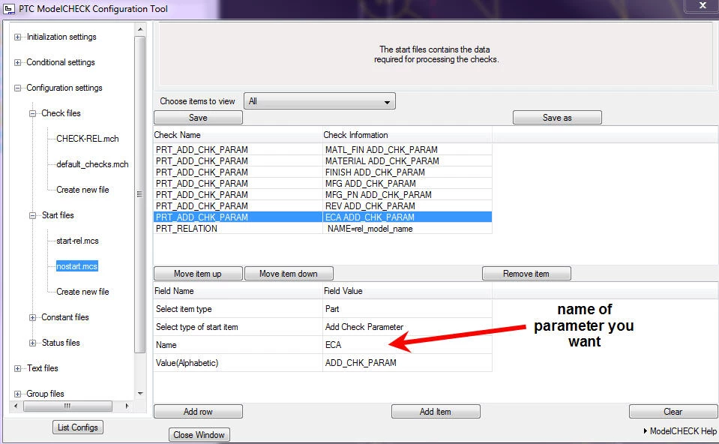This screenshot has height=444, width=719.
Task: Click the Save as button
Action: [x=557, y=118]
